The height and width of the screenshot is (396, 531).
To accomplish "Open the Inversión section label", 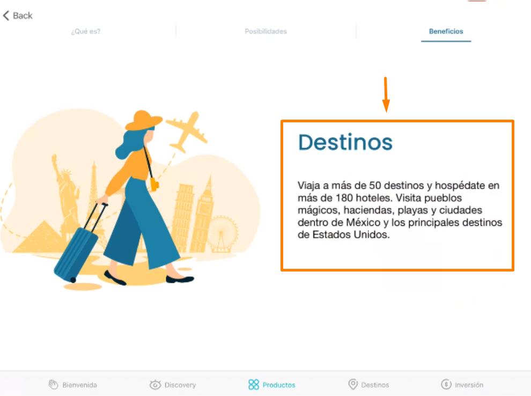I will tap(469, 385).
